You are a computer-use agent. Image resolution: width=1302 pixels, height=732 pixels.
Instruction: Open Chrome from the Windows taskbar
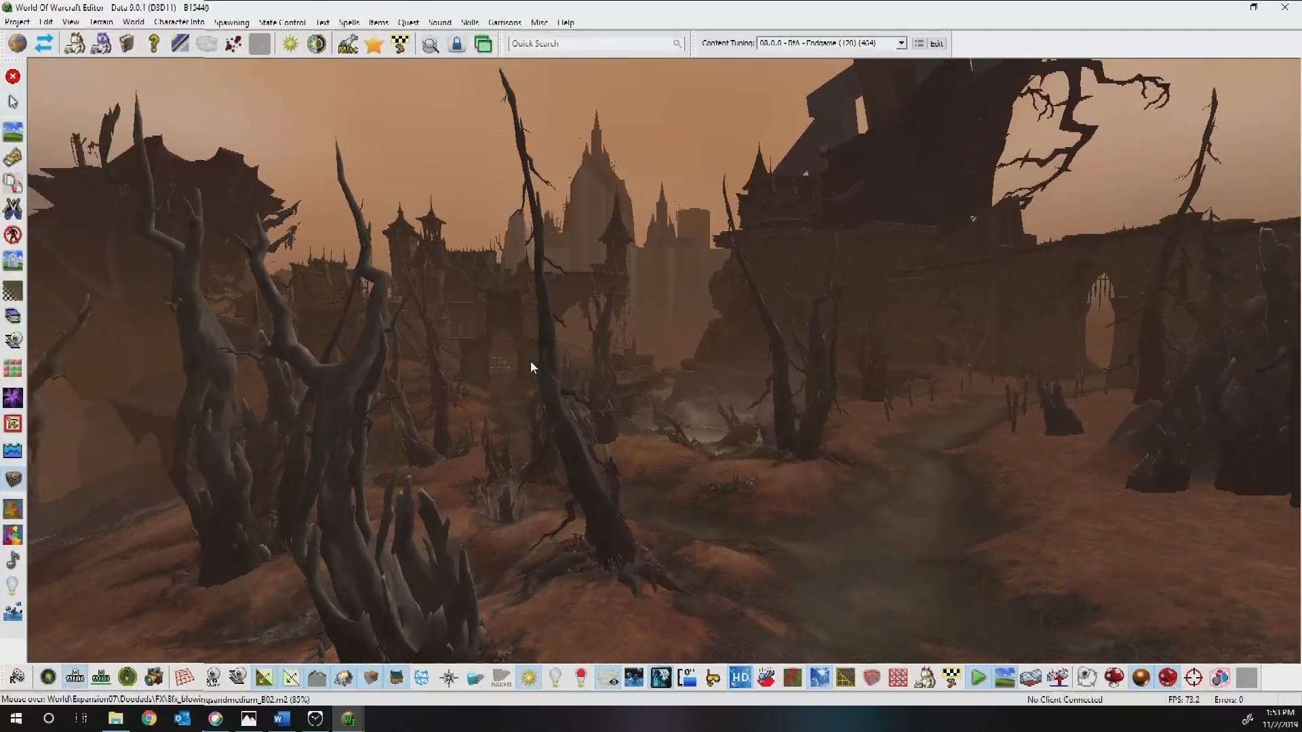(x=149, y=718)
